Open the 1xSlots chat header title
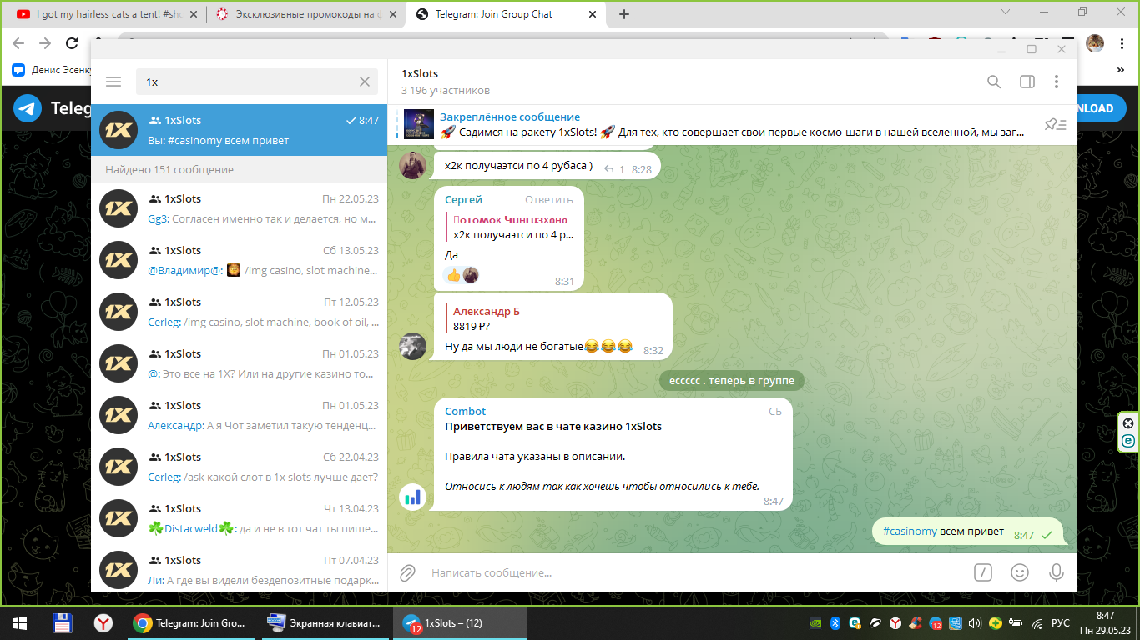 coord(420,74)
